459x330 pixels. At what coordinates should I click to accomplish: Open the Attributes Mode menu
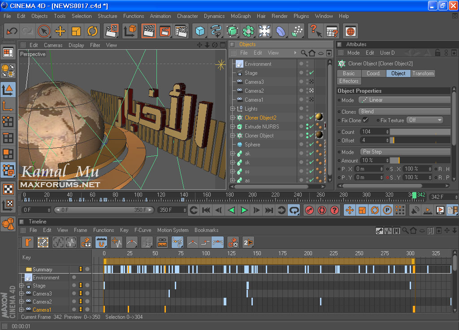[x=353, y=53]
